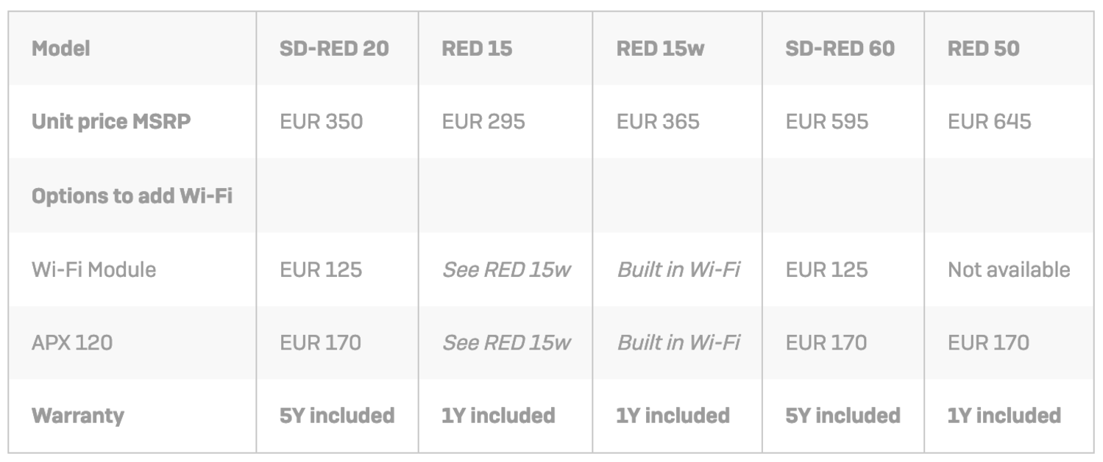This screenshot has height=462, width=1103.
Task: Select the RED 50 column header
Action: coord(983,48)
